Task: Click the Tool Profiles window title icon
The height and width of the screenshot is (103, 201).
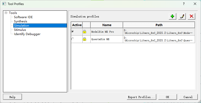Action: tap(4, 4)
